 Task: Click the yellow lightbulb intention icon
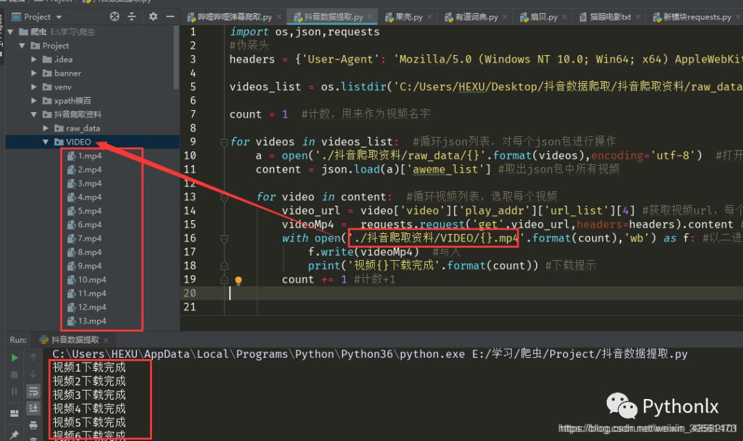tap(238, 281)
